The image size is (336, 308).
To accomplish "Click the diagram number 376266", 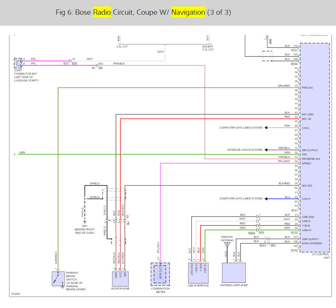I will (15, 294).
